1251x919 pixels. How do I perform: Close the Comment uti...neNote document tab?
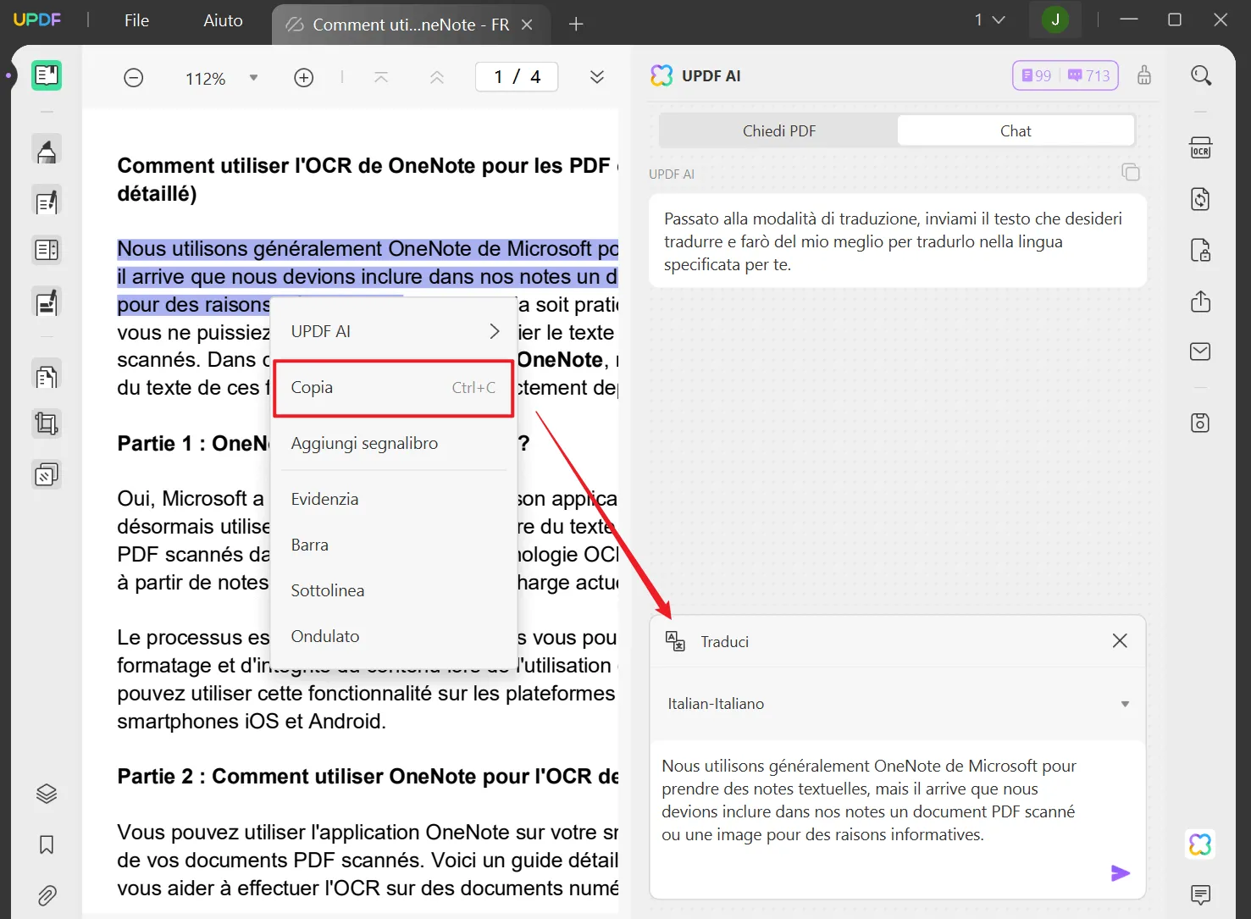point(527,25)
